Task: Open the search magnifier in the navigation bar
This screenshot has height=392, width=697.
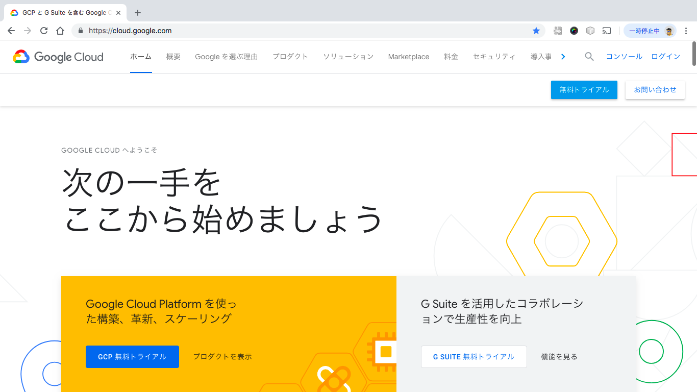Action: tap(589, 57)
